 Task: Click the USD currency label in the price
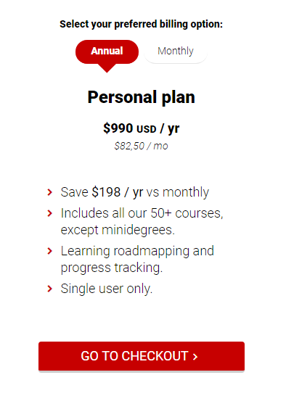pyautogui.click(x=147, y=129)
